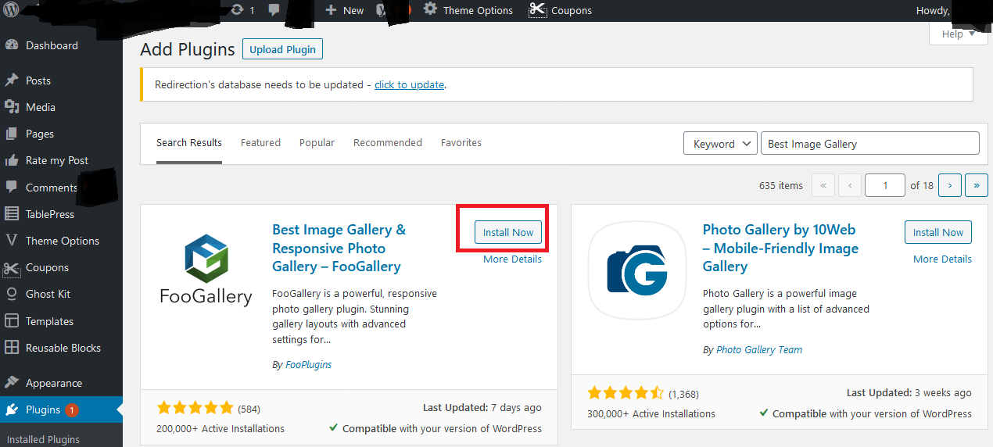This screenshot has height=447, width=993.
Task: Click the Posts pin icon
Action: [12, 80]
